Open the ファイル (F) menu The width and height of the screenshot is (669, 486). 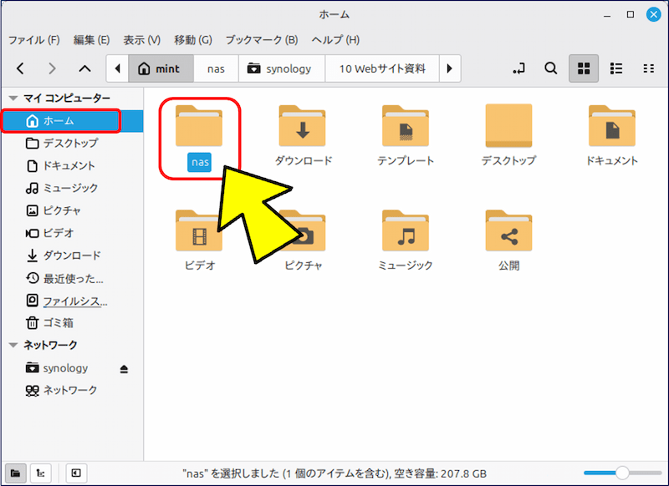[33, 39]
